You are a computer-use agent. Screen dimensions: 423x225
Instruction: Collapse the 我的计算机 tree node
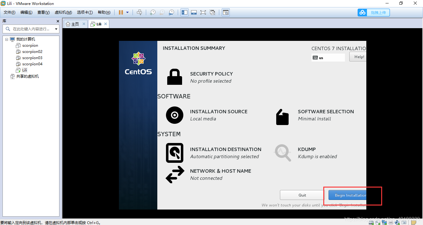7,39
